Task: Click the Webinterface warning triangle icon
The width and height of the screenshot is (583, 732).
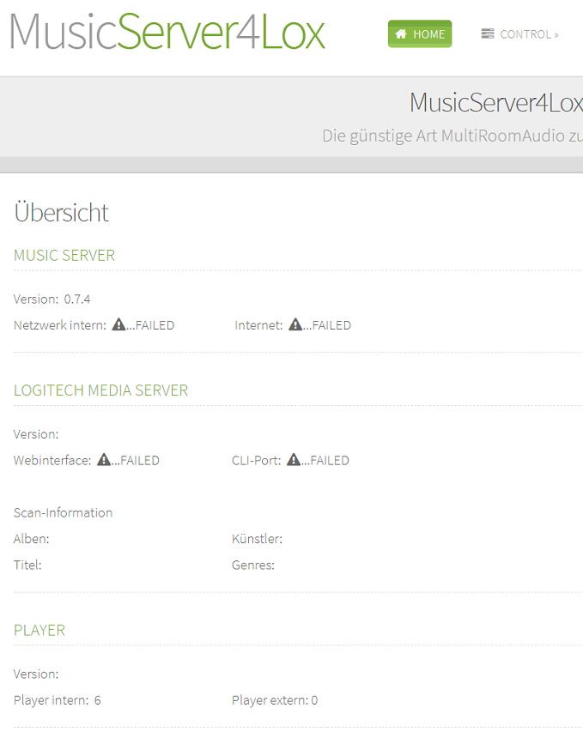Action: click(x=104, y=460)
